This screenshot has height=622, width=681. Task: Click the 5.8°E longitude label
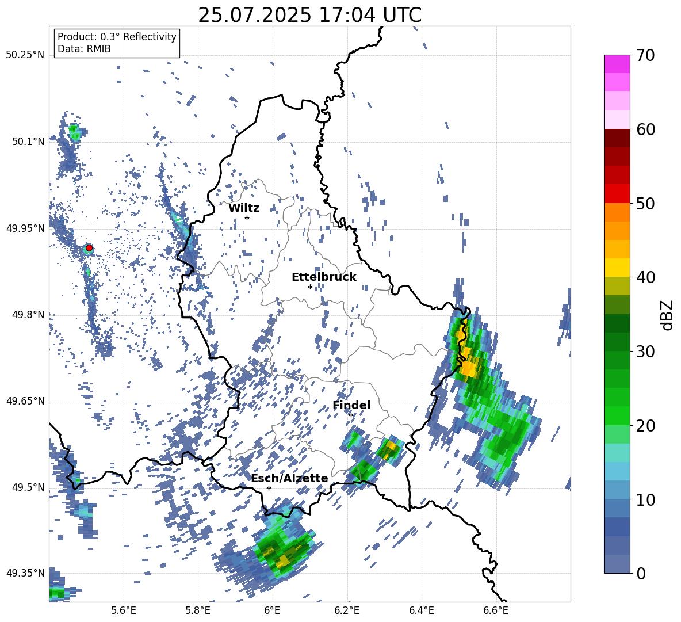coord(198,610)
